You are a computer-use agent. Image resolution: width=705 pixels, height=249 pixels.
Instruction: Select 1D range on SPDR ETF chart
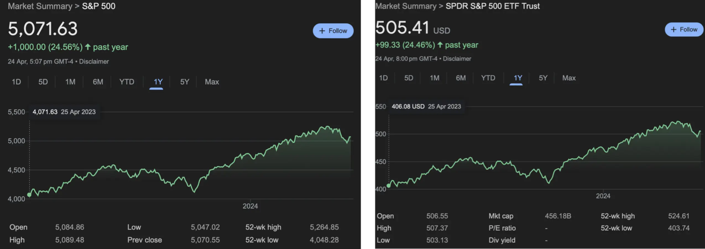(383, 78)
